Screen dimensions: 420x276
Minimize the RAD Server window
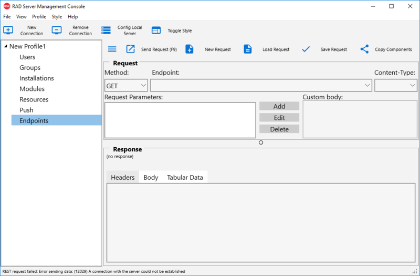[x=373, y=6]
